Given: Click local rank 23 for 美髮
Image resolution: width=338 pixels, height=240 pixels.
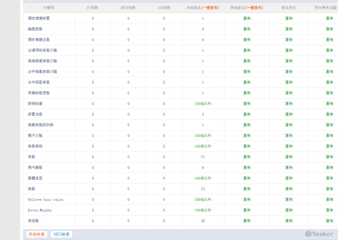Looking at the screenshot, I should tap(203, 189).
